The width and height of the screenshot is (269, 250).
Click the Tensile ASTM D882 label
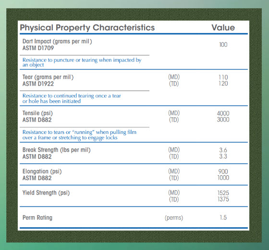(37, 116)
